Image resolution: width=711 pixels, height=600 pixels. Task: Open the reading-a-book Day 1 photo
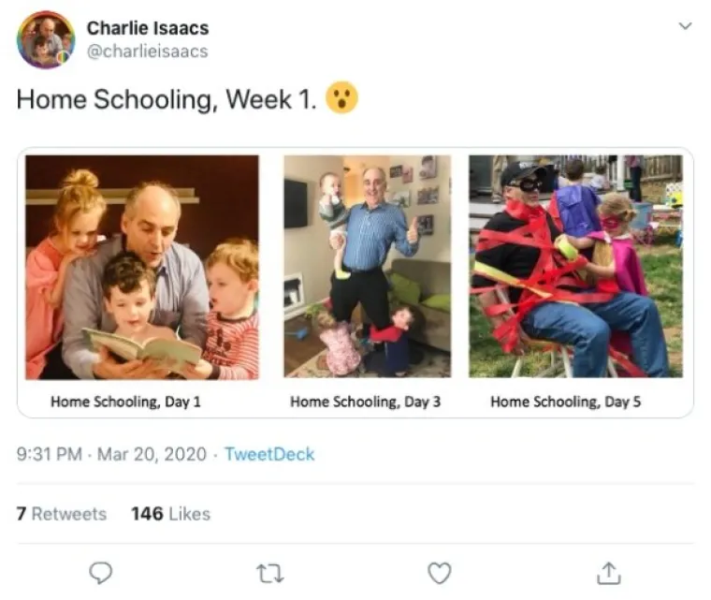click(x=142, y=267)
